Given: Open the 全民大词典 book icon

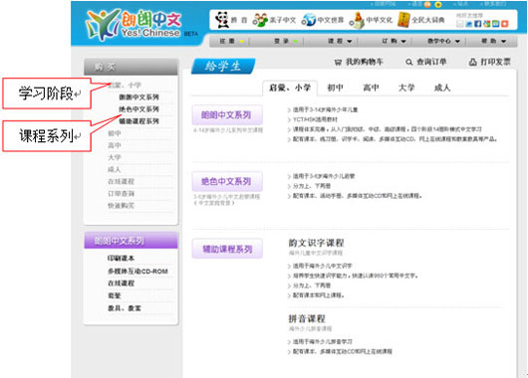Looking at the screenshot, I should point(403,20).
